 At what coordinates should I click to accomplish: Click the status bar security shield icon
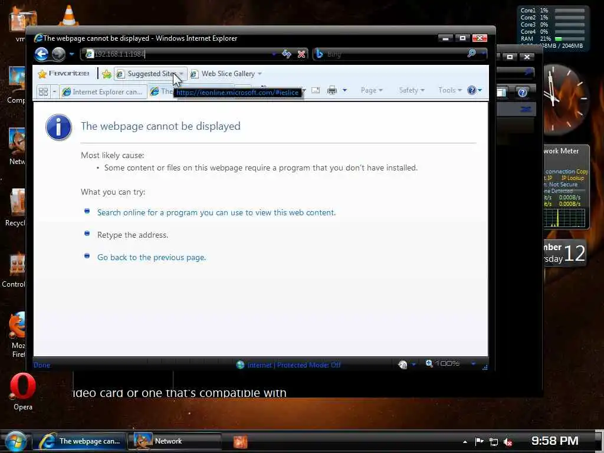tap(402, 365)
